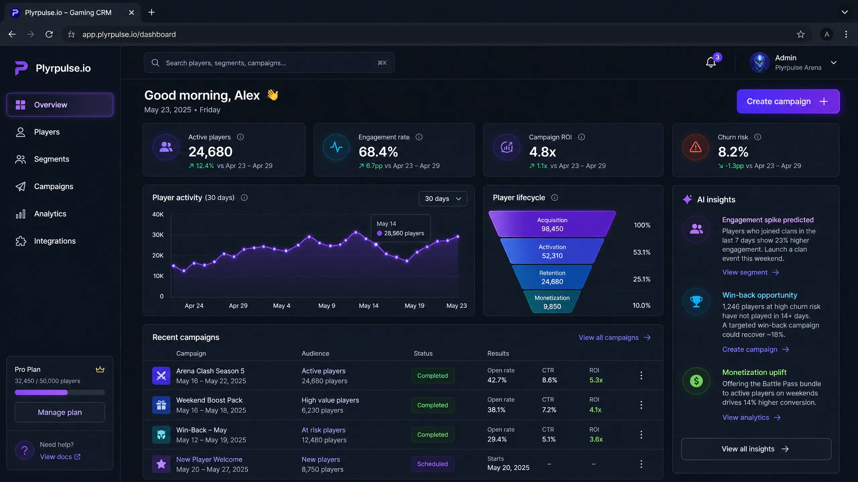Follow the View segment link
Image resolution: width=858 pixels, height=482 pixels.
coord(750,272)
